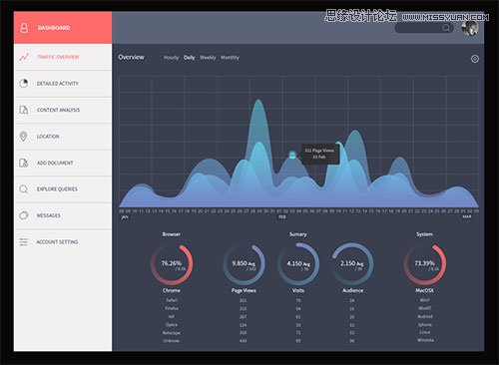Click the JAN label on the chart axis
The width and height of the screenshot is (499, 365).
[x=125, y=217]
